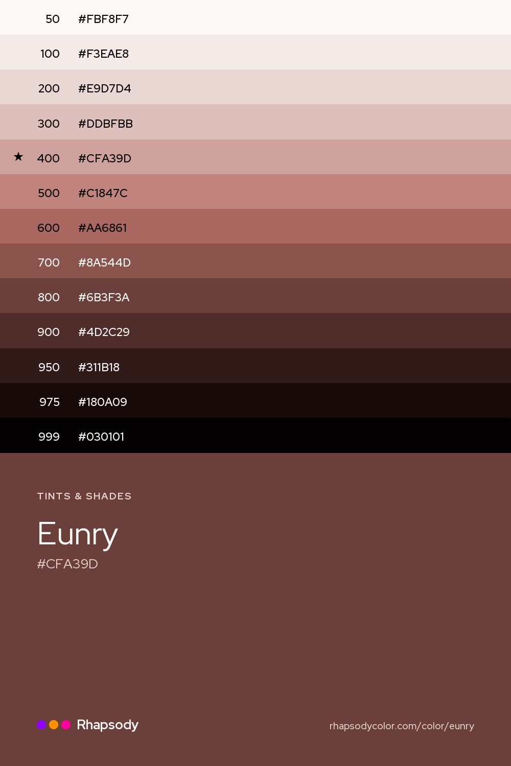Click the shade label 975
Screen dimensions: 511x766
click(x=50, y=402)
